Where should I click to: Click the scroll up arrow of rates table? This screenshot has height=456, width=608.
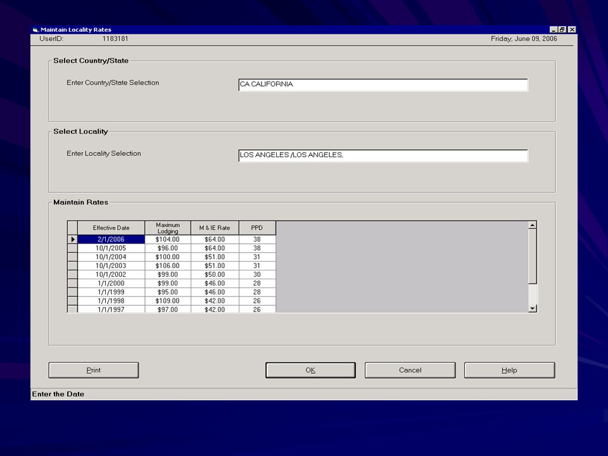point(533,225)
